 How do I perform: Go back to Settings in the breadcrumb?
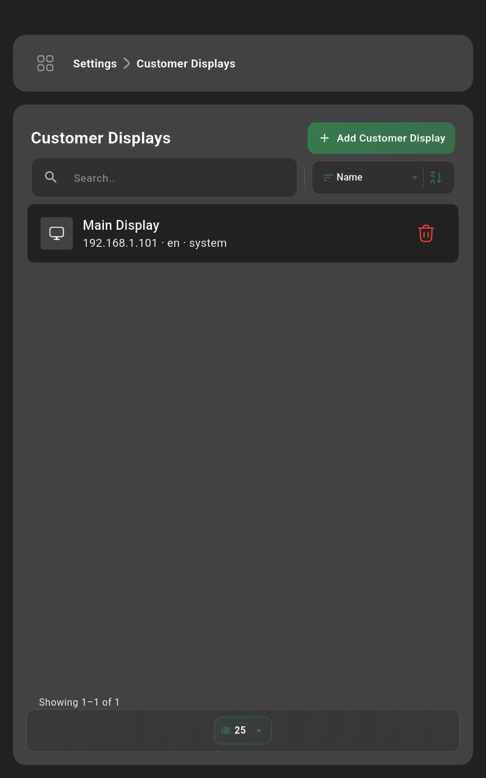tap(95, 64)
